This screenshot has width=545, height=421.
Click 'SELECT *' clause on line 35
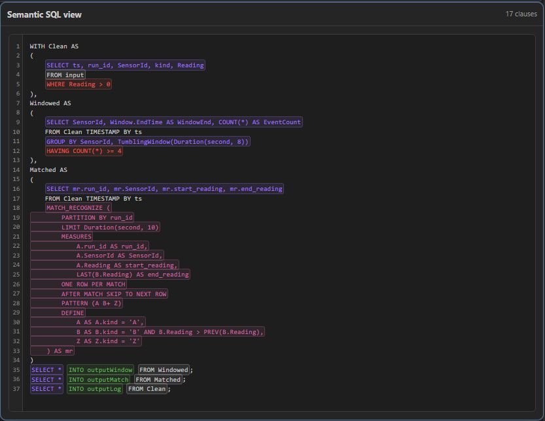point(46,370)
